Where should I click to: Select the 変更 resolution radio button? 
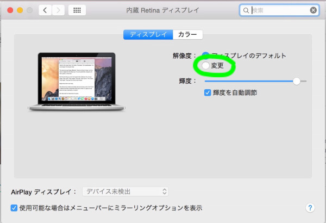[x=205, y=66]
